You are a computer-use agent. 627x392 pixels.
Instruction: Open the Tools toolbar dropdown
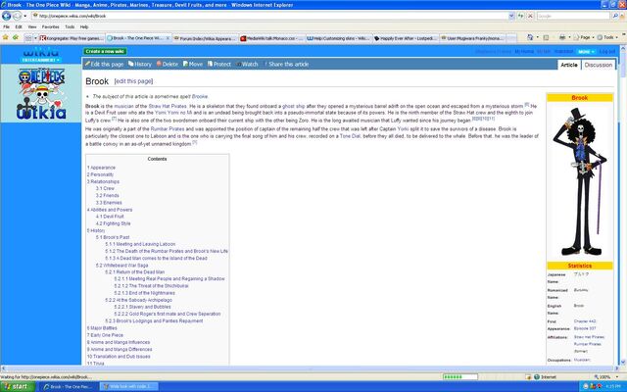tap(607, 37)
